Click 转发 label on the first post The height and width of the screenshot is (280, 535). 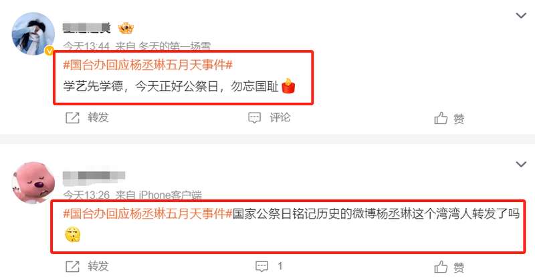[98, 117]
